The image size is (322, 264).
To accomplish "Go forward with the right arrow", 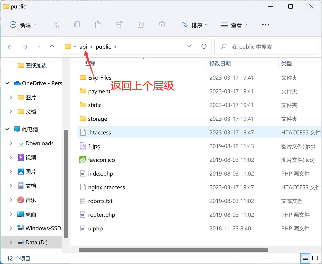I will coord(25,47).
